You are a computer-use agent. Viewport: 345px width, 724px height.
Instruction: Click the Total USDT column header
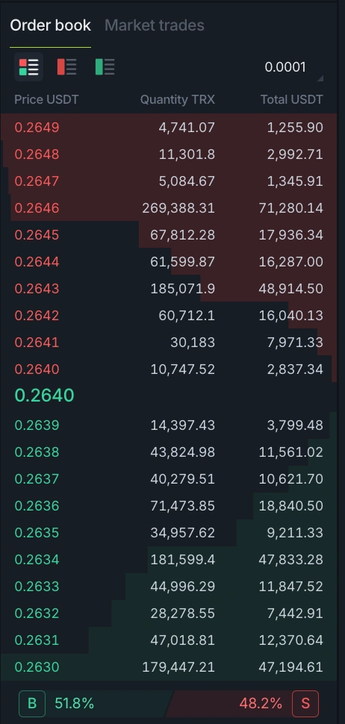pos(292,99)
